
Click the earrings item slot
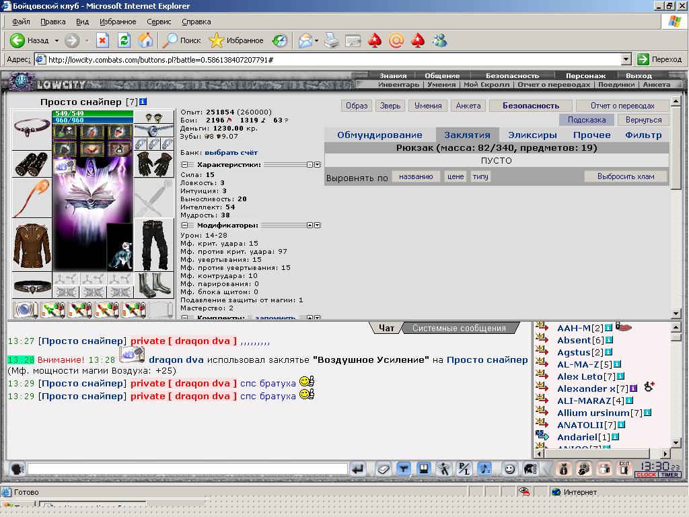click(x=154, y=117)
